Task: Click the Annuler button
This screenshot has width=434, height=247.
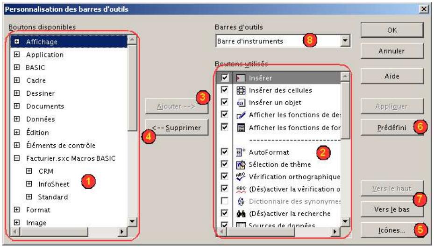Action: 392,51
